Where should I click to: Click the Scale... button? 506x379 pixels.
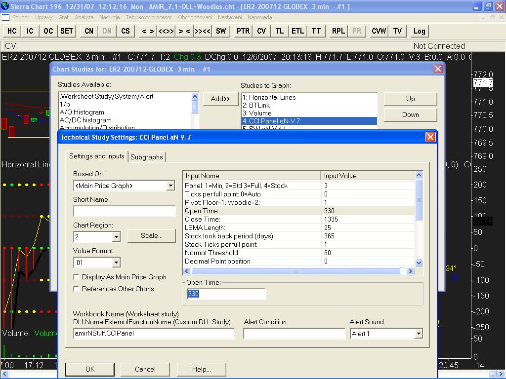(151, 236)
